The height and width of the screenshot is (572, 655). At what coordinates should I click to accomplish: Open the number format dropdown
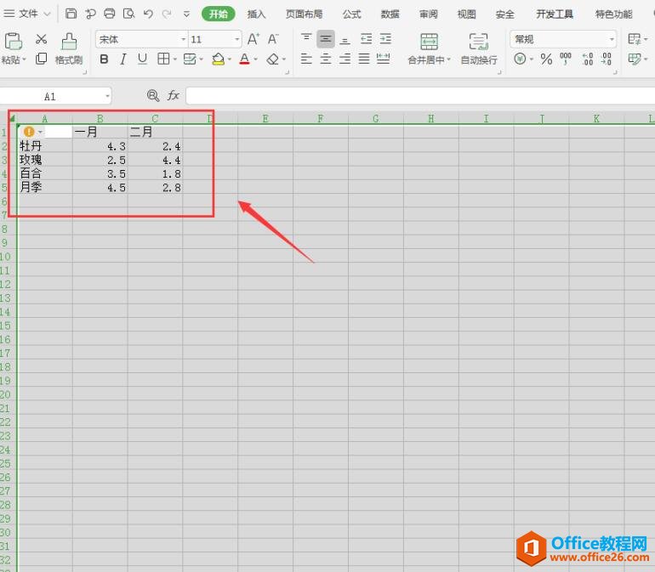click(x=612, y=40)
